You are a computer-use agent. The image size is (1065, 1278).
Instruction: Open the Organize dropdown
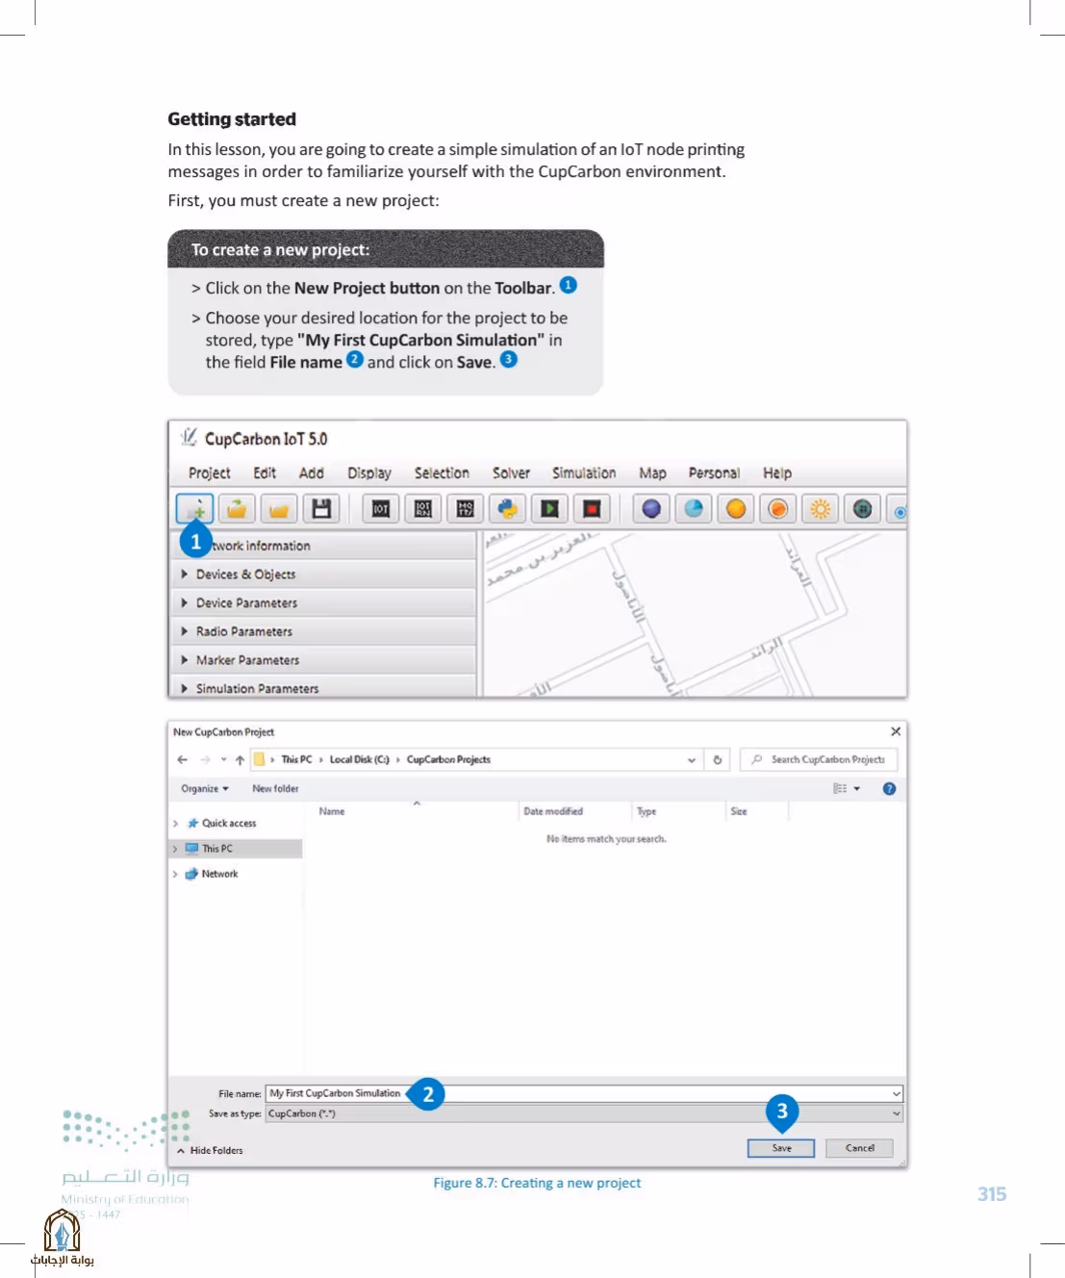pyautogui.click(x=205, y=788)
